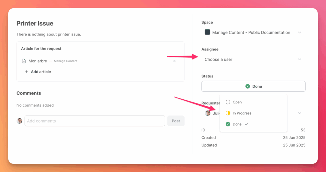326x172 pixels.
Task: Select Open status option
Action: pos(237,102)
